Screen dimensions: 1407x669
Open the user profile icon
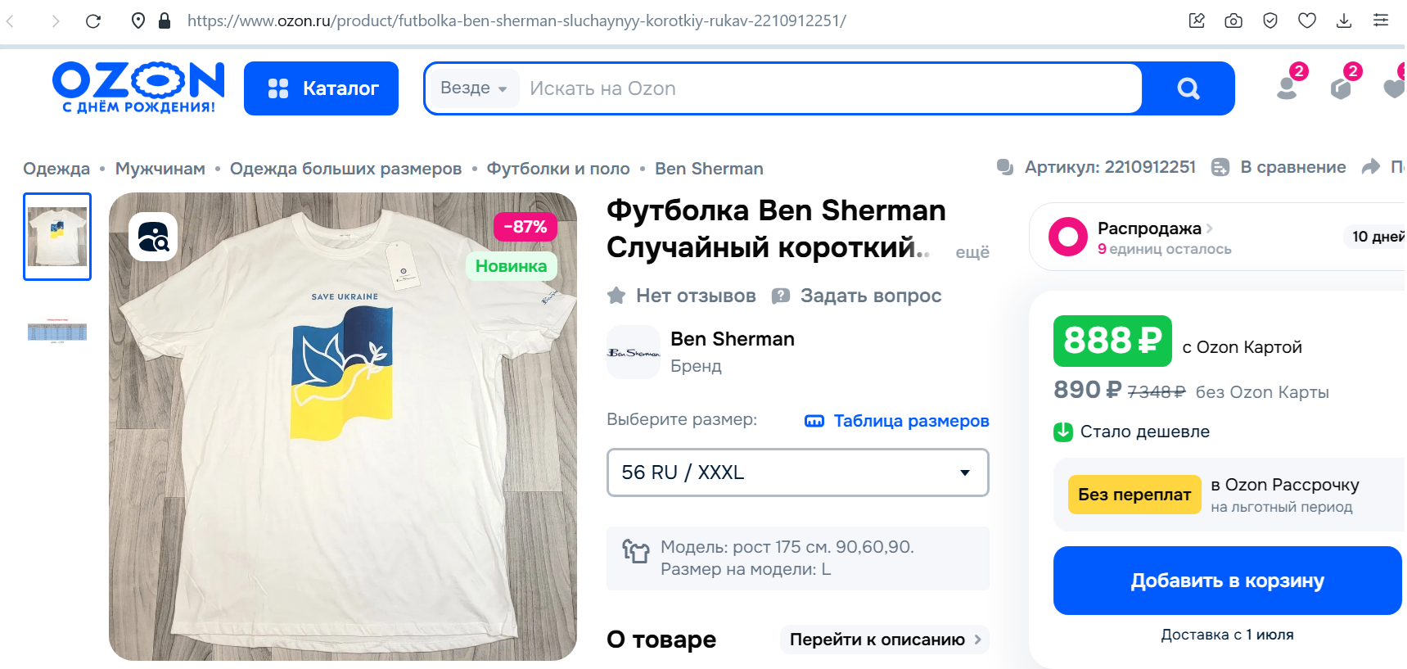(x=1287, y=87)
